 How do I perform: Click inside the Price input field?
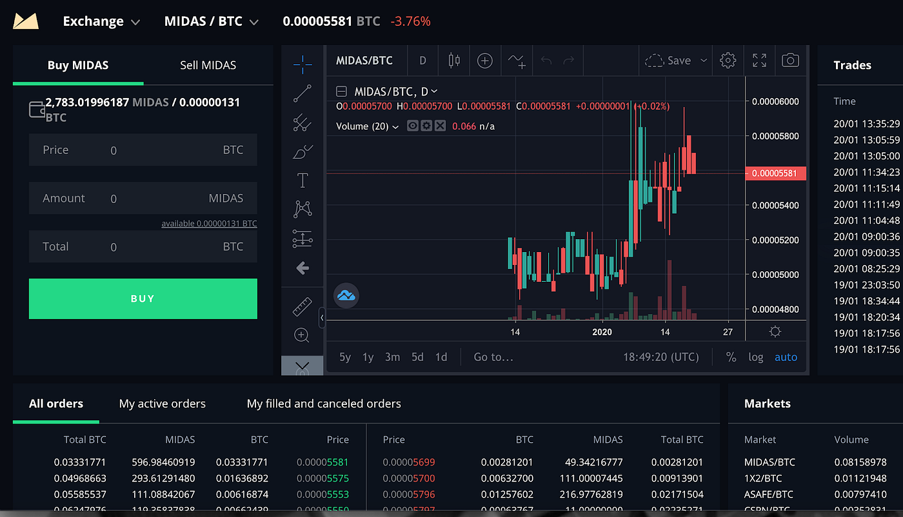129,150
